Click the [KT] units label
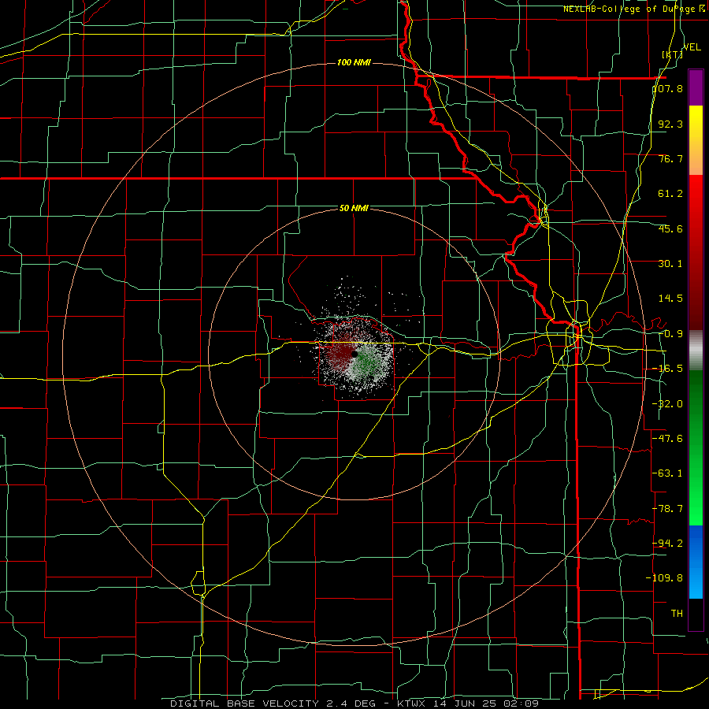The image size is (709, 709). pos(672,54)
